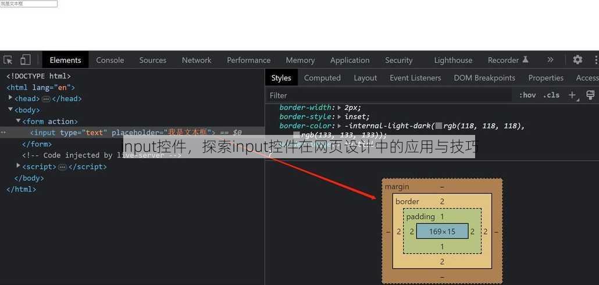Open the Security tab
The image size is (599, 285).
coord(399,60)
